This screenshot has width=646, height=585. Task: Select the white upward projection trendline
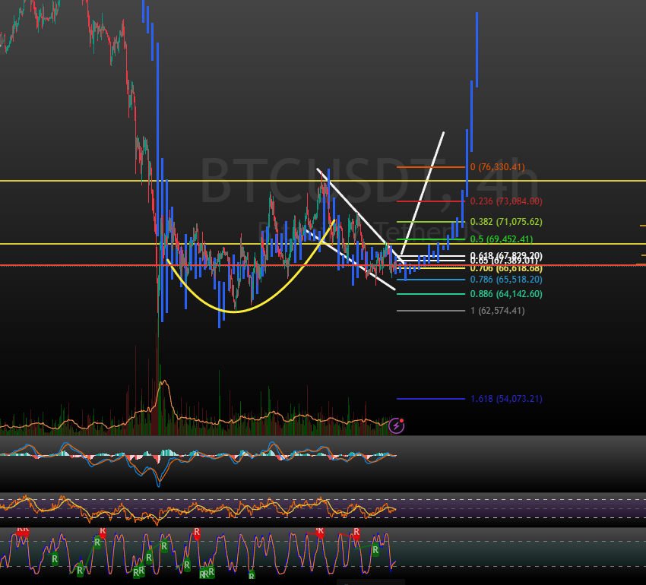(423, 193)
